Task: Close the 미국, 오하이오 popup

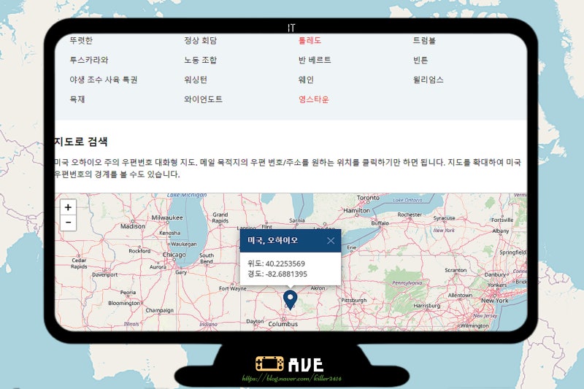Action: [x=331, y=241]
